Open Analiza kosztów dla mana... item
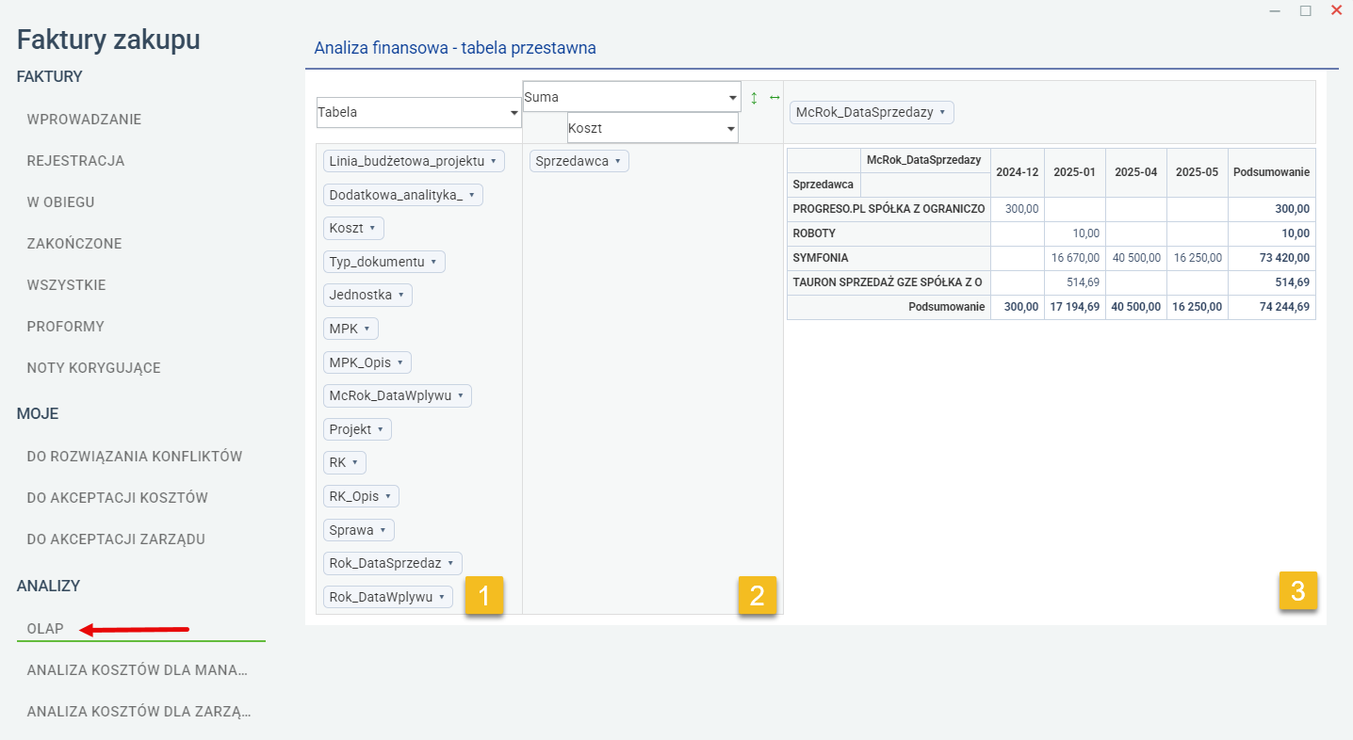This screenshot has height=740, width=1353. (x=138, y=670)
